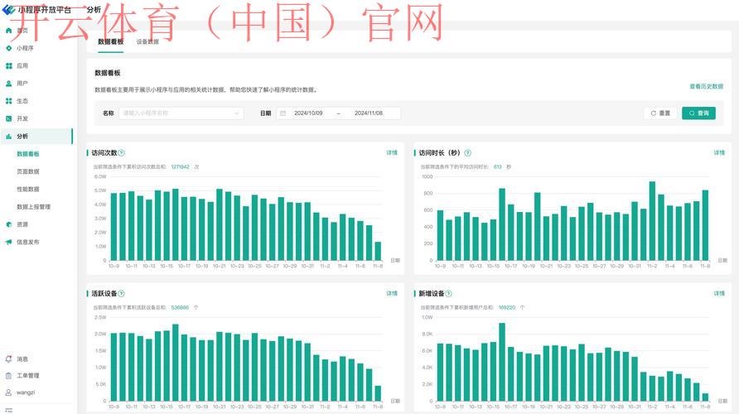Open 数据上报管理 in the sidebar submenu
Screen dimensions: 739x414
[33, 207]
